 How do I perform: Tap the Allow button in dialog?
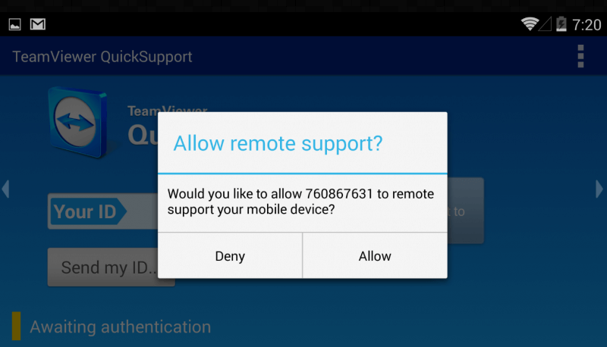(375, 256)
